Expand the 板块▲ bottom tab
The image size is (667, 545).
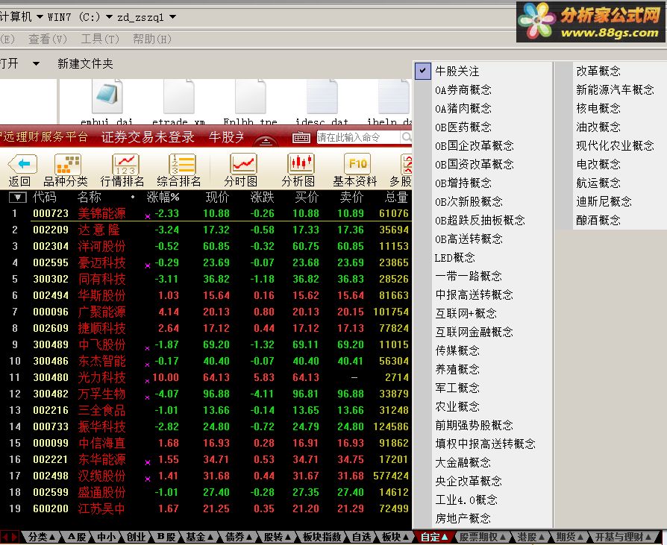coord(395,537)
